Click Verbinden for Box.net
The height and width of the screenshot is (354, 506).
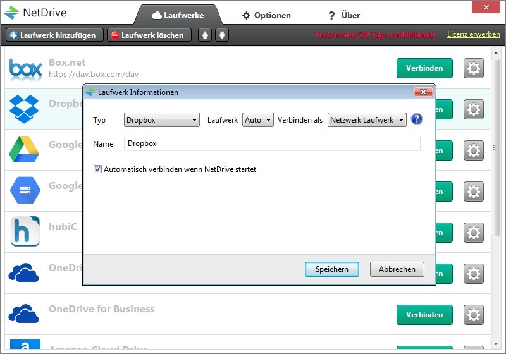[424, 68]
